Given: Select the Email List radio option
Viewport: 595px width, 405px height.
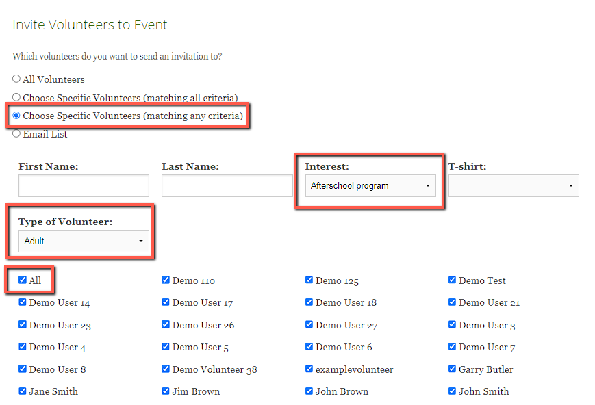Looking at the screenshot, I should [x=16, y=134].
